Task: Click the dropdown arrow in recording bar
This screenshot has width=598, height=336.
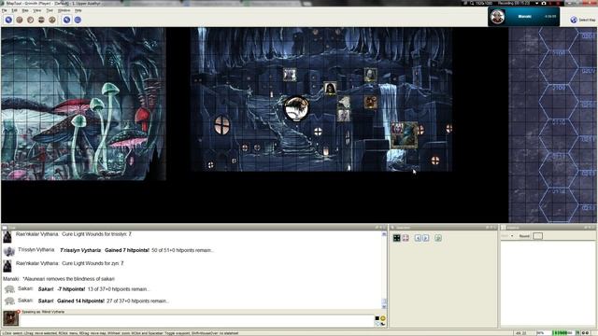Action: (x=536, y=3)
